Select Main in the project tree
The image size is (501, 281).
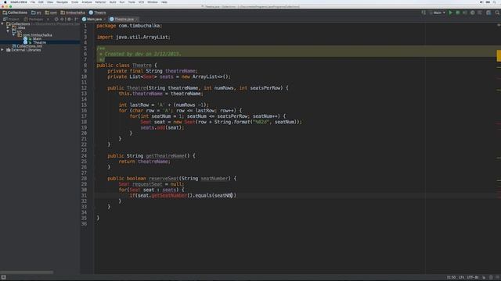(37, 38)
